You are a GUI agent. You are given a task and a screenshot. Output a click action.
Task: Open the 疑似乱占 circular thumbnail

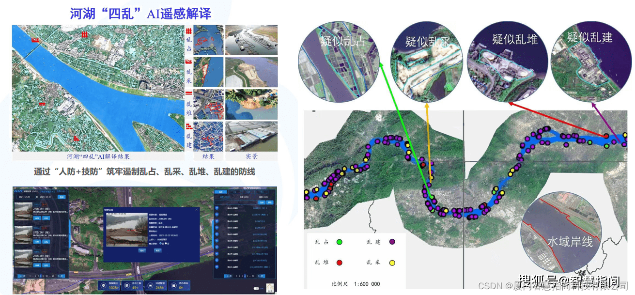pyautogui.click(x=340, y=62)
